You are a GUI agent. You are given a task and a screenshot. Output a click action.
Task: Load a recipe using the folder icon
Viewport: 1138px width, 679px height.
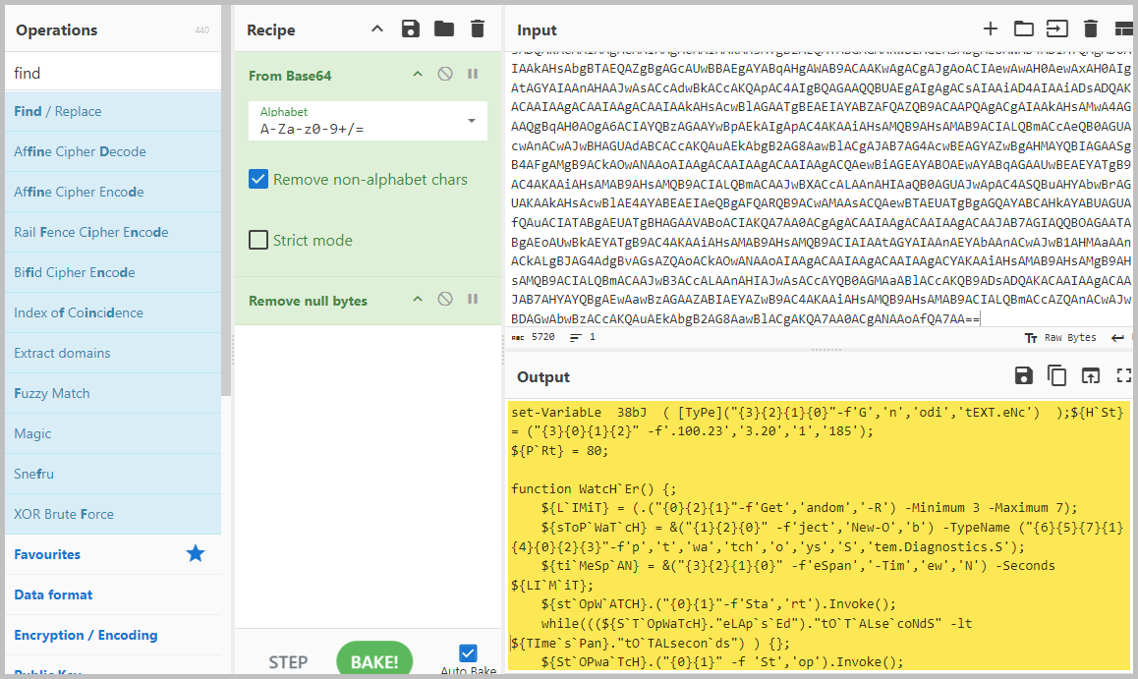tap(444, 29)
